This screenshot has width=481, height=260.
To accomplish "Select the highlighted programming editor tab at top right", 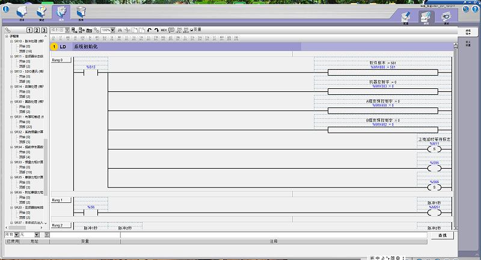I will (x=426, y=17).
